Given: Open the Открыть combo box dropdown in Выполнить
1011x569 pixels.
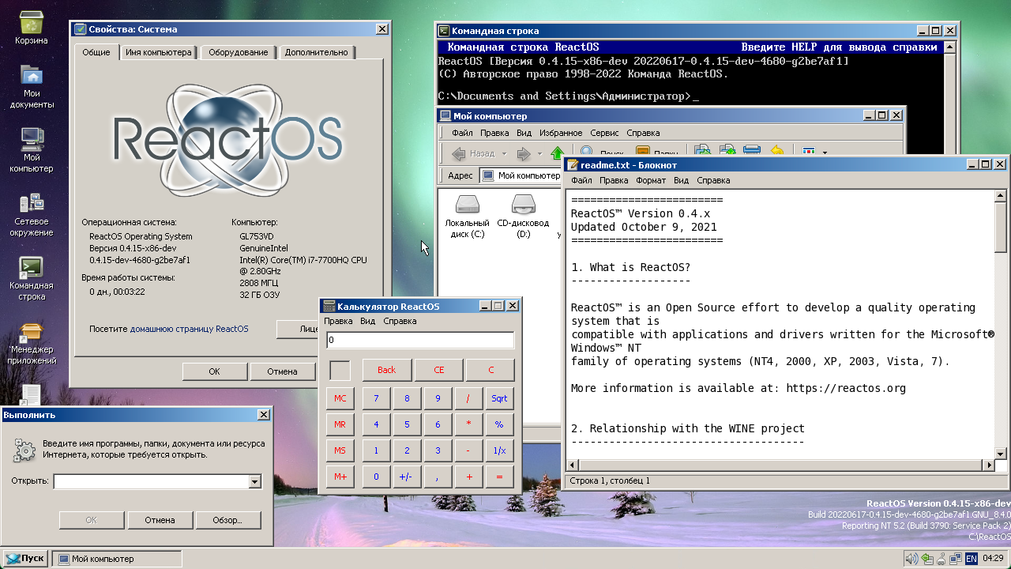Looking at the screenshot, I should (254, 481).
